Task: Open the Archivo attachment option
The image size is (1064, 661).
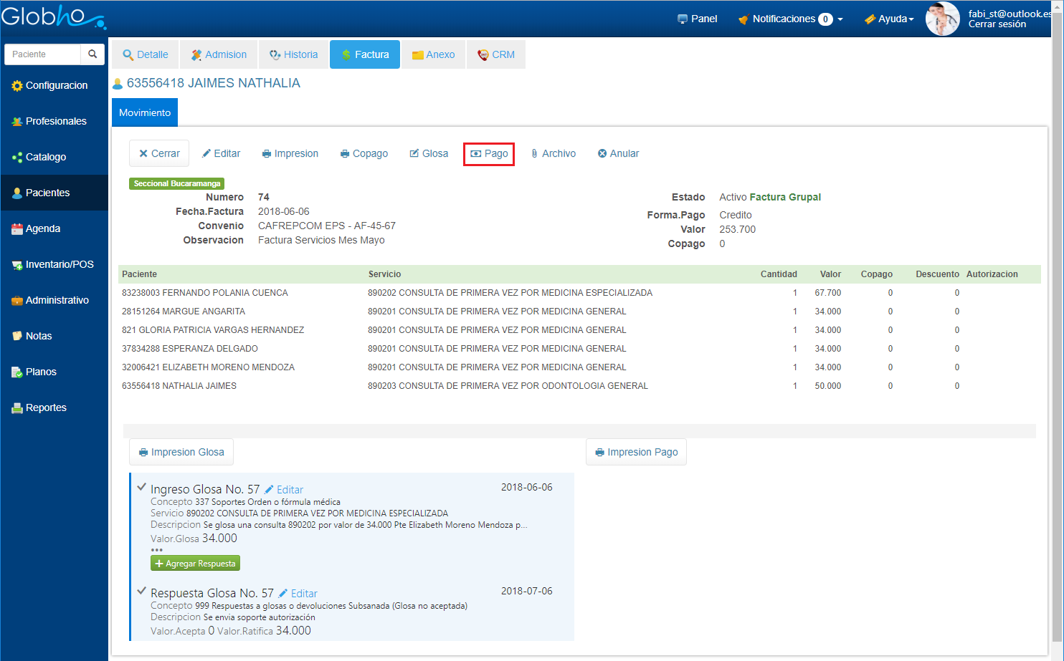Action: 553,154
